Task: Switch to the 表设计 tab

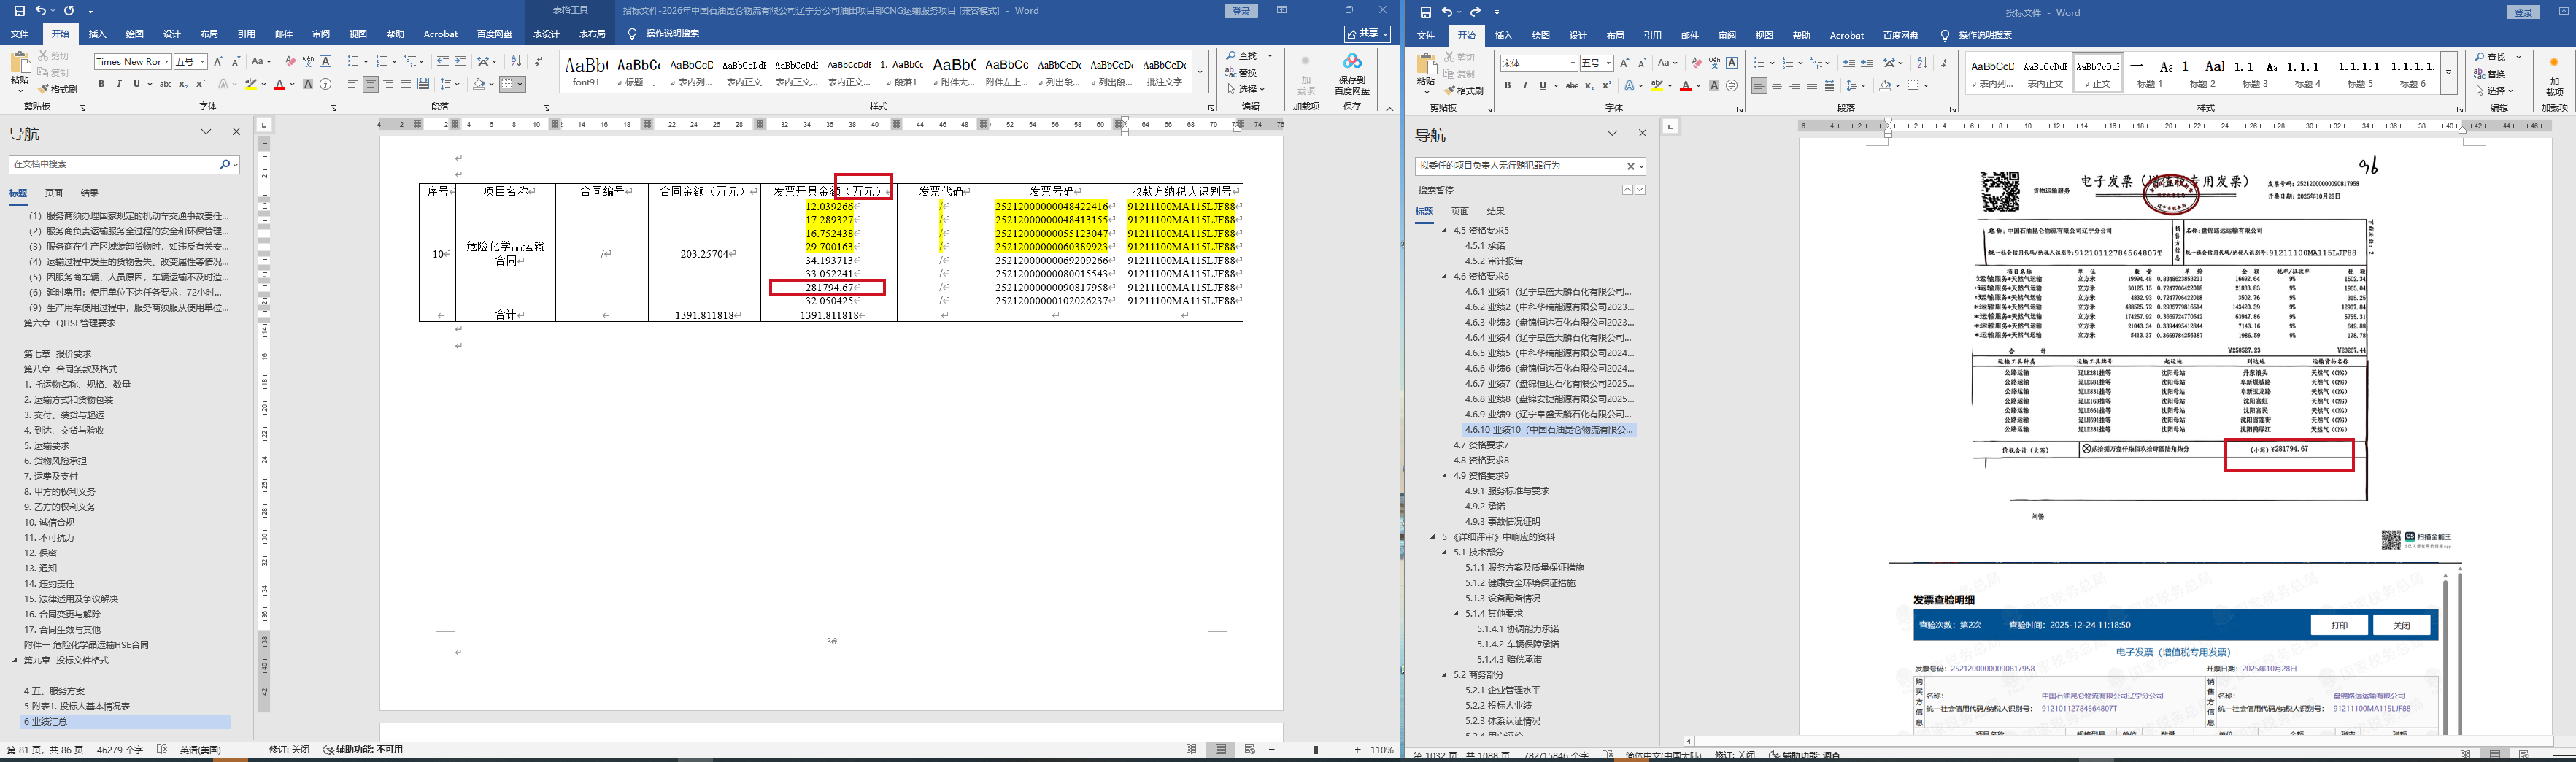Action: tap(546, 34)
